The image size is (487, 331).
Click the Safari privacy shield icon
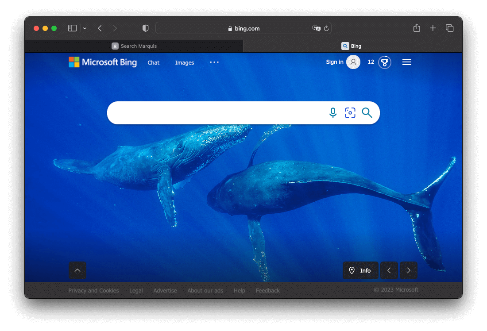(x=145, y=28)
